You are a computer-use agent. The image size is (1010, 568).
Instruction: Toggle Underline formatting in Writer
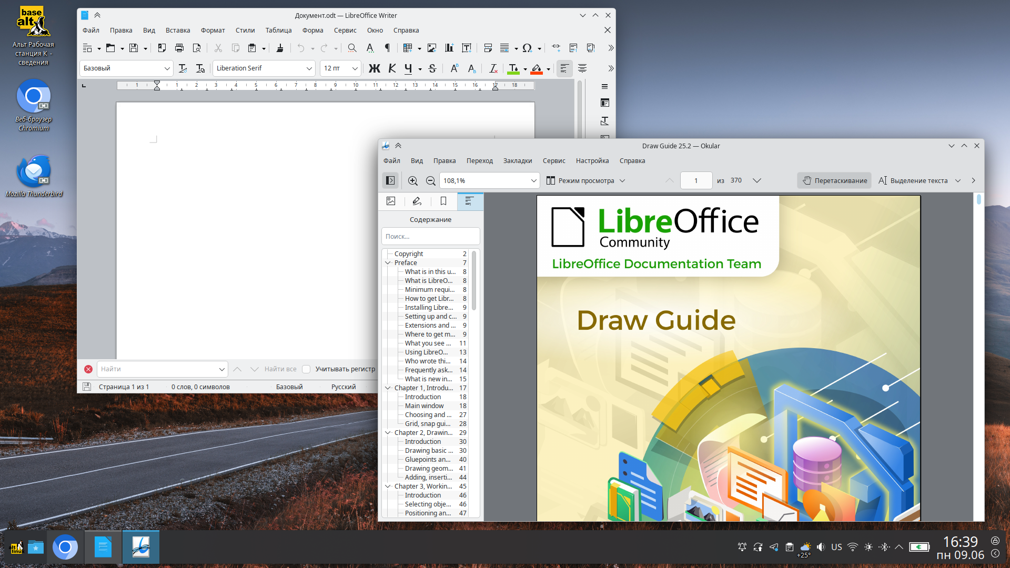(x=408, y=68)
